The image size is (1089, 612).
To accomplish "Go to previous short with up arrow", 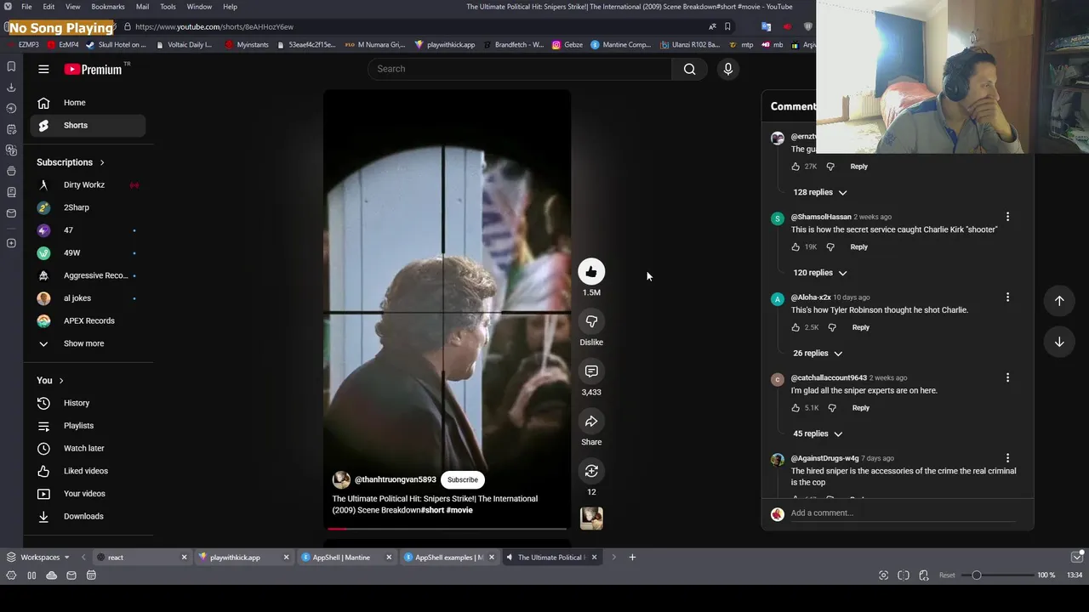I will (x=1059, y=300).
